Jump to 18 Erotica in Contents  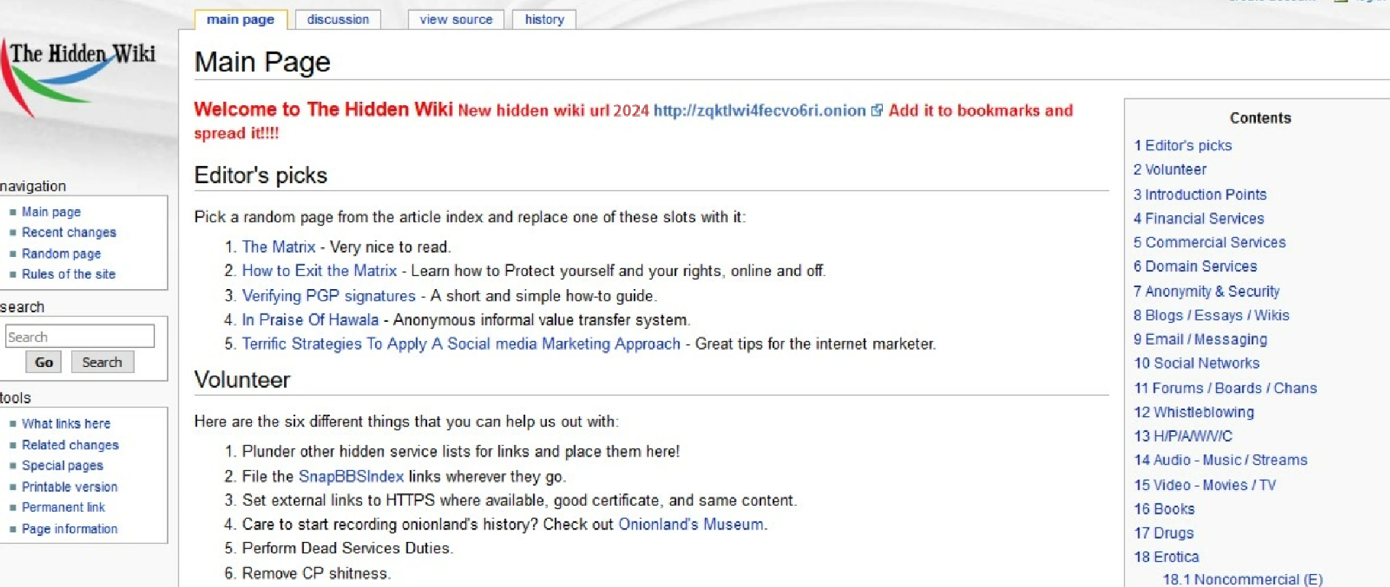point(1167,557)
